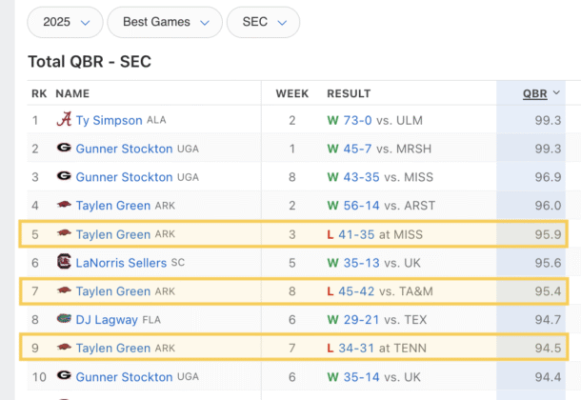Open DJ Lagway player link
The image size is (581, 400).
click(x=108, y=320)
